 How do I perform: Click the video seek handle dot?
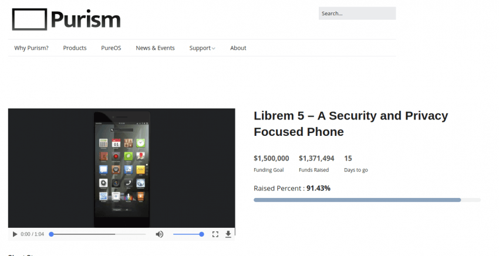tap(51, 234)
